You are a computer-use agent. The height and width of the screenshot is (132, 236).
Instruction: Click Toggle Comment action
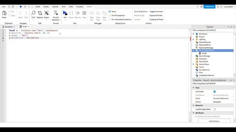tap(156, 11)
